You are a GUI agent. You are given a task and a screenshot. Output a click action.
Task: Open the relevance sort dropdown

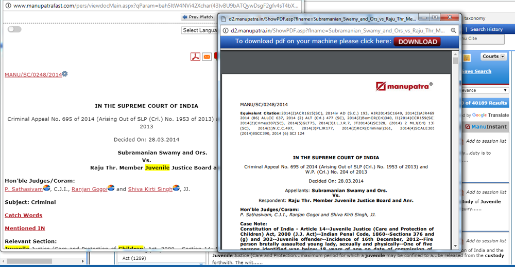486,90
